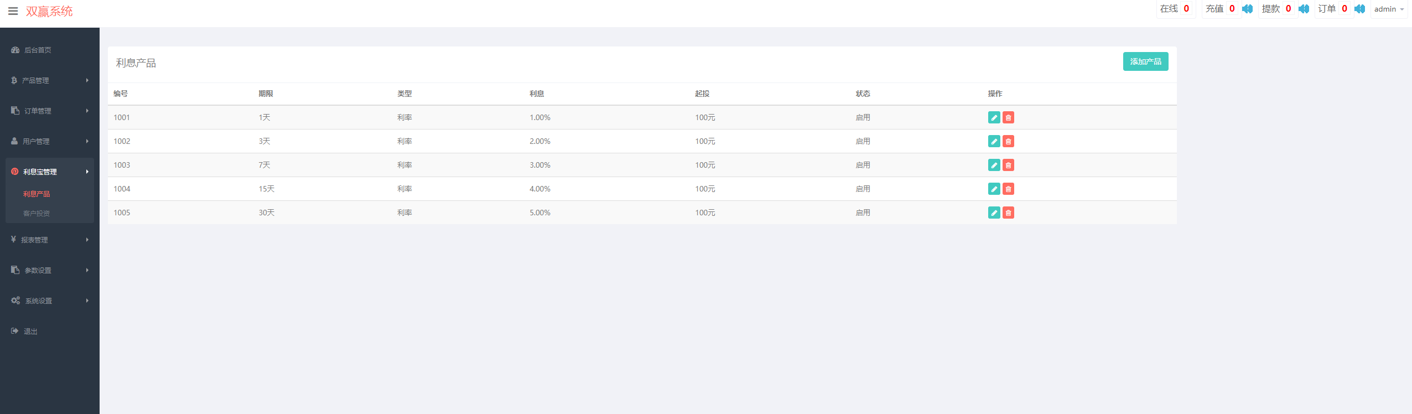The width and height of the screenshot is (1412, 414).
Task: Expand the 用户管理 submenu arrow
Action: 87,141
